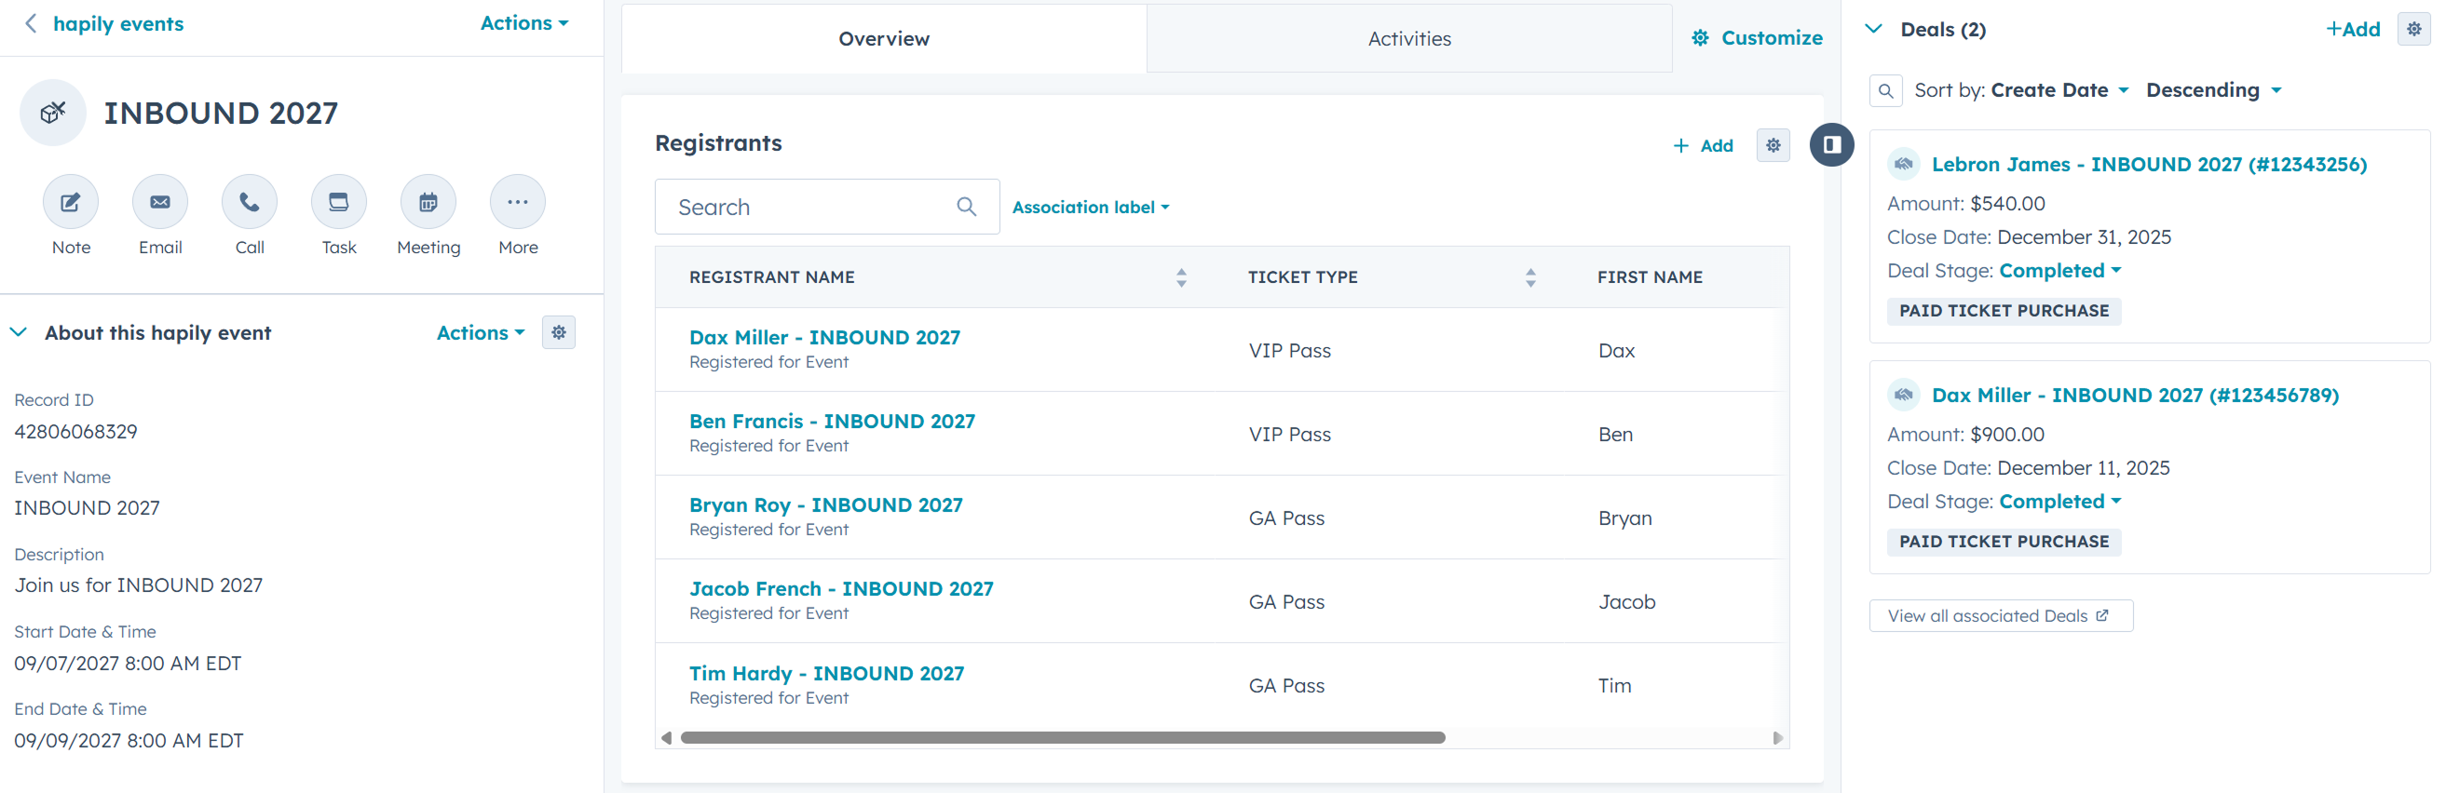Change Lebron James deal stage dropdown

click(2059, 270)
